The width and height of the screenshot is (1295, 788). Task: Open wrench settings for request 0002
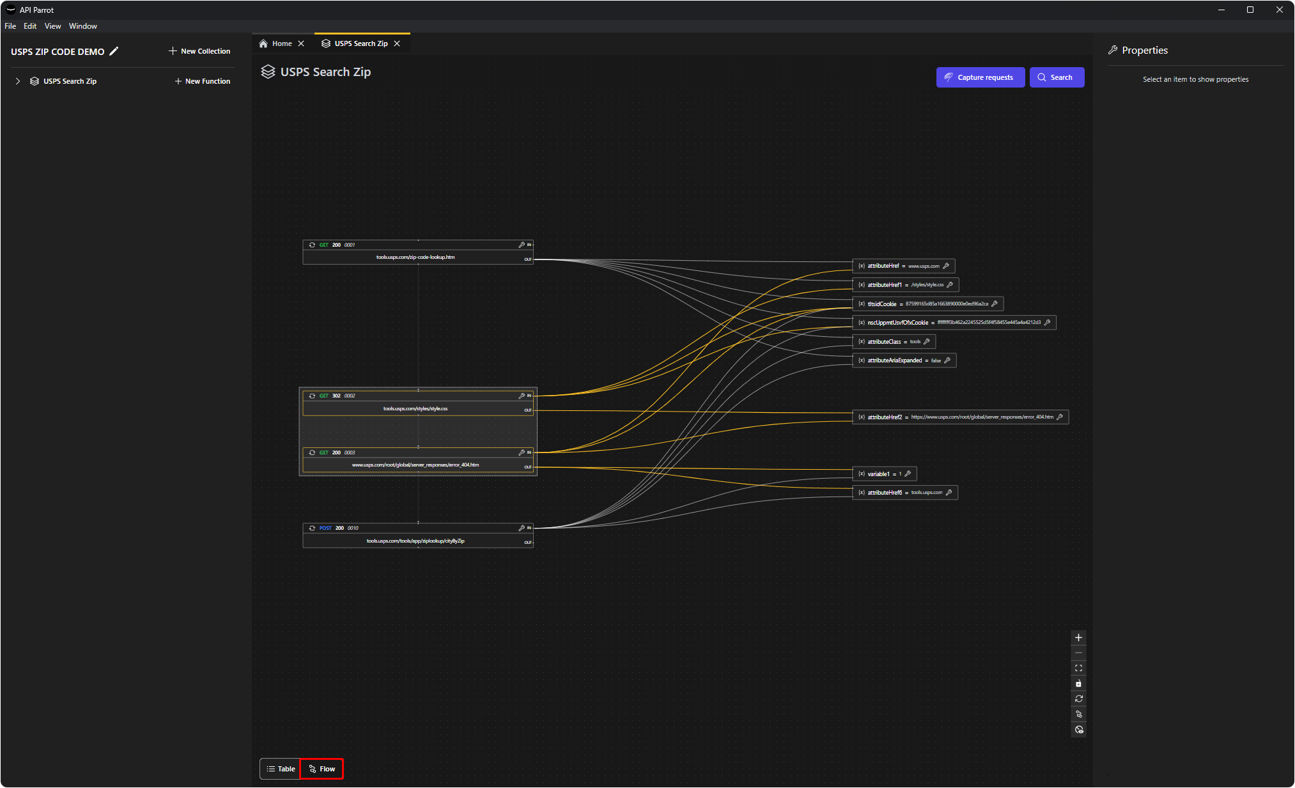pos(522,396)
